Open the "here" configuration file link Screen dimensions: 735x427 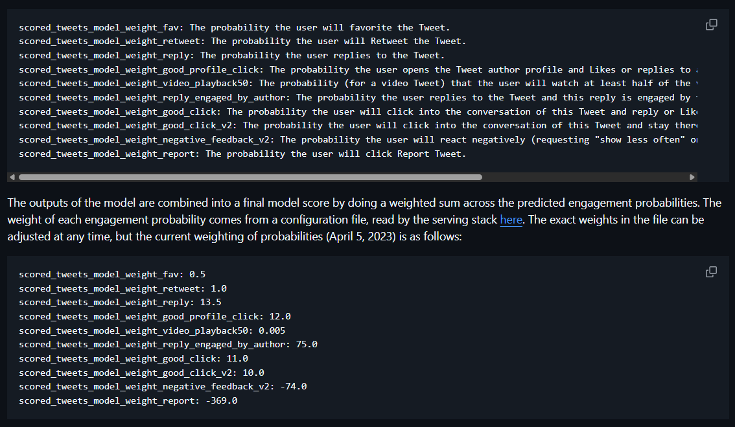click(511, 219)
